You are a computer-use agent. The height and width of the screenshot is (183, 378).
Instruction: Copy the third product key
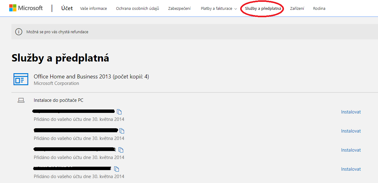coord(121,150)
